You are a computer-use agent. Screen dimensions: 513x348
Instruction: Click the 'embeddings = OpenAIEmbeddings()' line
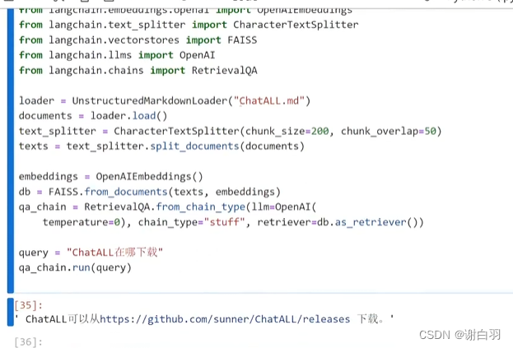point(110,176)
